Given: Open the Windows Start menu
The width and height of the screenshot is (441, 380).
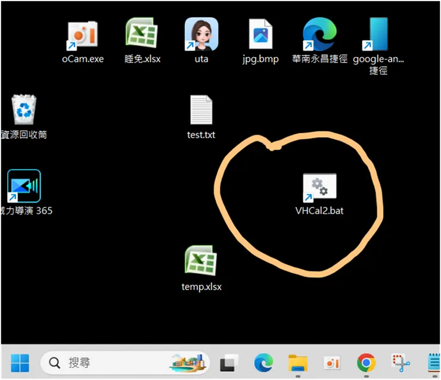Looking at the screenshot, I should (20, 363).
